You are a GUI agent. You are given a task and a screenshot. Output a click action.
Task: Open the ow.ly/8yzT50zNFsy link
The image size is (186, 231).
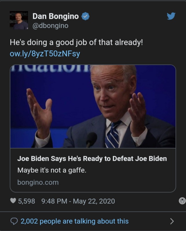45,54
